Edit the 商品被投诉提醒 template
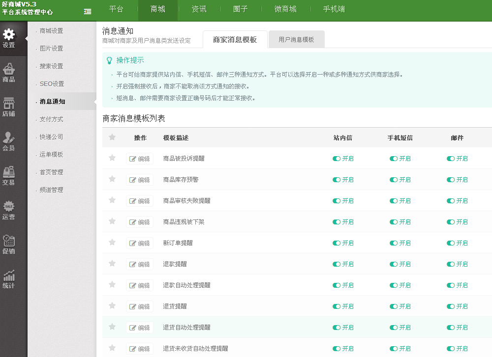 140,159
